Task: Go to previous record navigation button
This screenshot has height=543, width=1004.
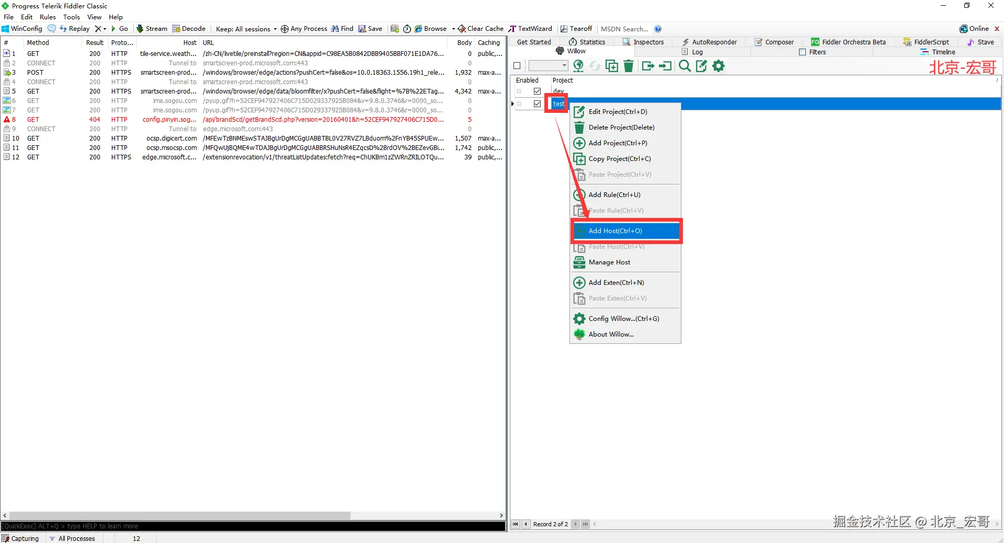Action: 526,524
